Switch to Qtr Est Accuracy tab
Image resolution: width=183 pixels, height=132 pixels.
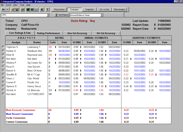(x=106, y=33)
